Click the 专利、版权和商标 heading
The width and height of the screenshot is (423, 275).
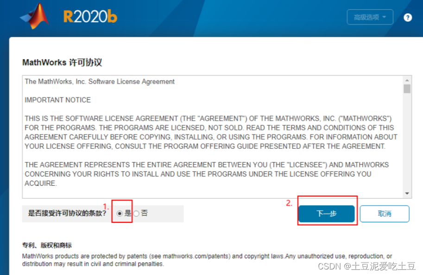click(x=47, y=245)
